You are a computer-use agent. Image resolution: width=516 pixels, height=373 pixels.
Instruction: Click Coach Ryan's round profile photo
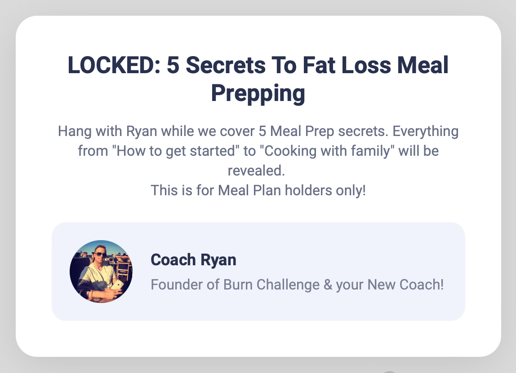coord(102,272)
